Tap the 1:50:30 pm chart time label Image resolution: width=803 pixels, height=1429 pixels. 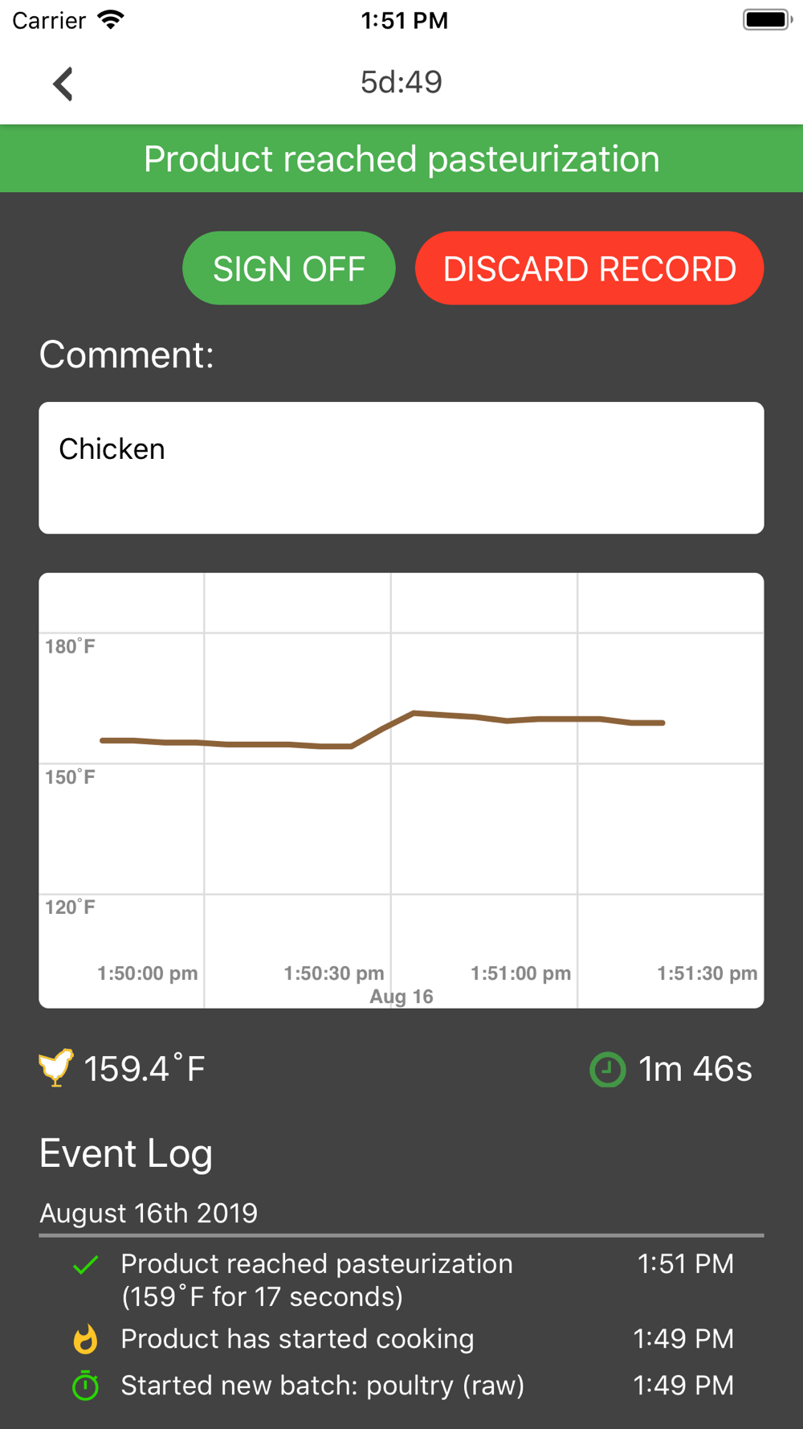click(x=334, y=973)
